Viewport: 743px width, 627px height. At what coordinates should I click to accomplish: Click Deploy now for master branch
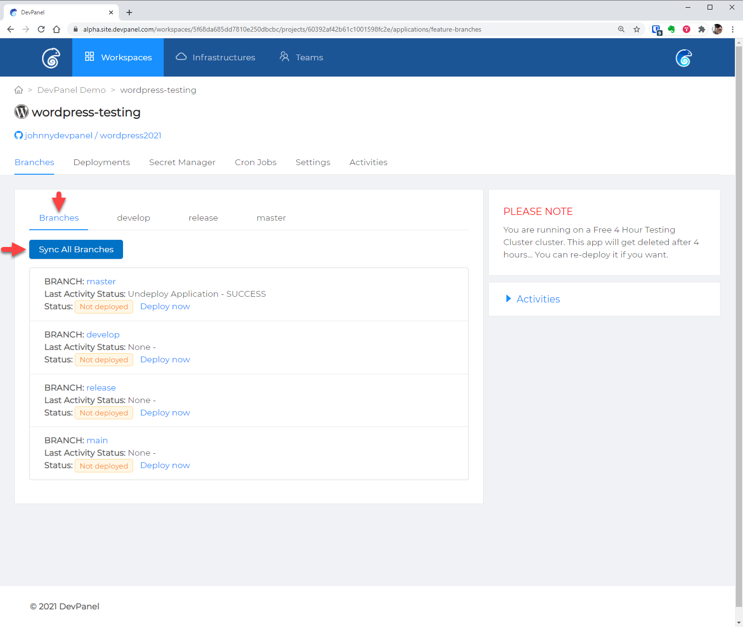pos(165,306)
